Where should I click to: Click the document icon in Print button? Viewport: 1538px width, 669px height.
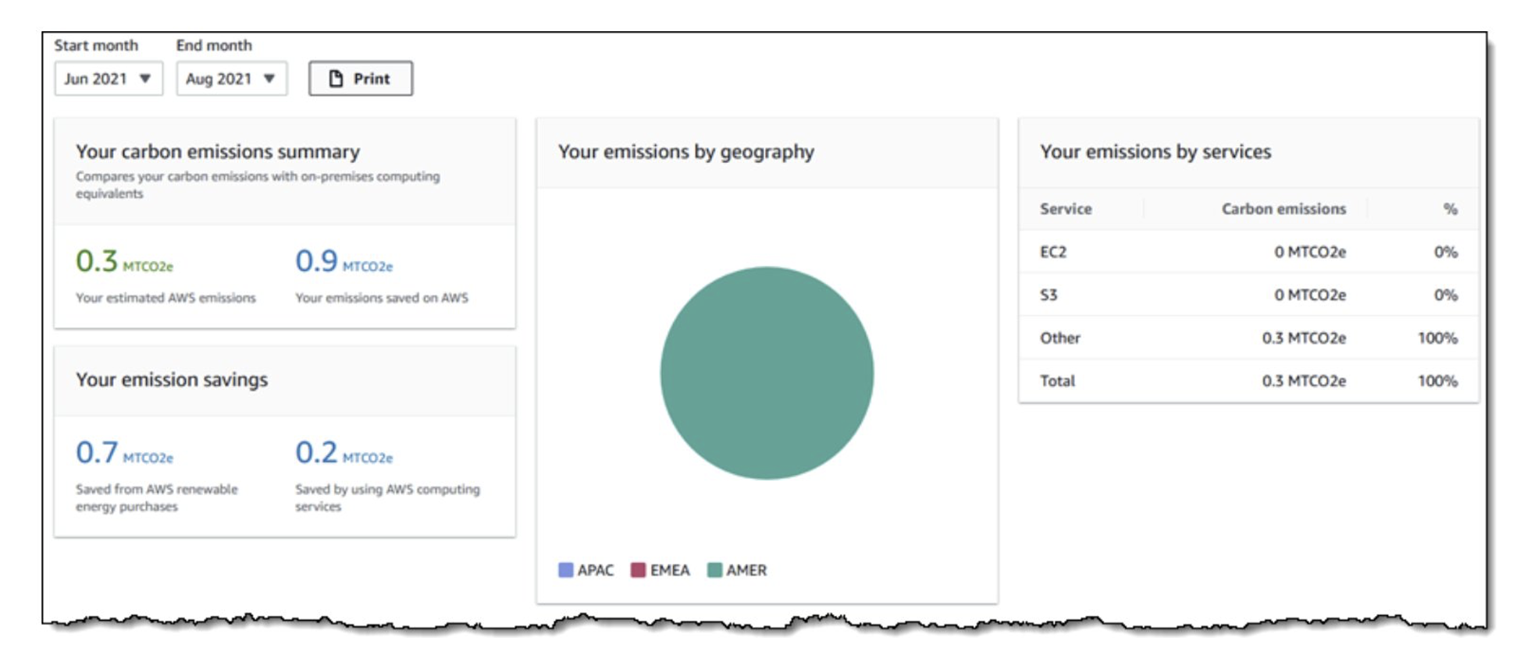(x=336, y=79)
